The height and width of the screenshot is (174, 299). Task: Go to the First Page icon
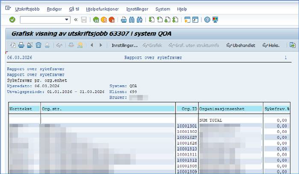pos(151,20)
